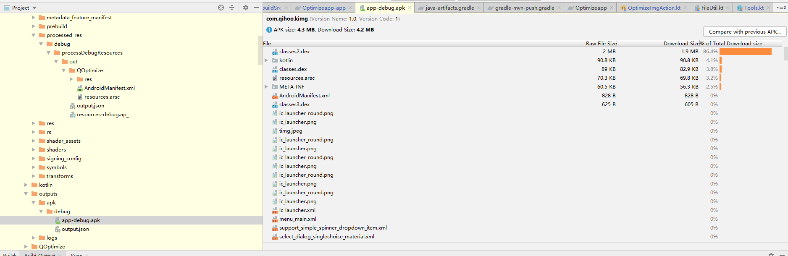Image resolution: width=788 pixels, height=256 pixels.
Task: Close the OptimizeImgAction.kt tab
Action: (x=685, y=8)
